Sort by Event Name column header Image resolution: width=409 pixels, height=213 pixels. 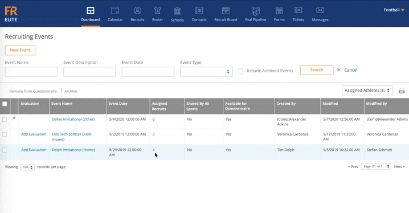pyautogui.click(x=62, y=104)
